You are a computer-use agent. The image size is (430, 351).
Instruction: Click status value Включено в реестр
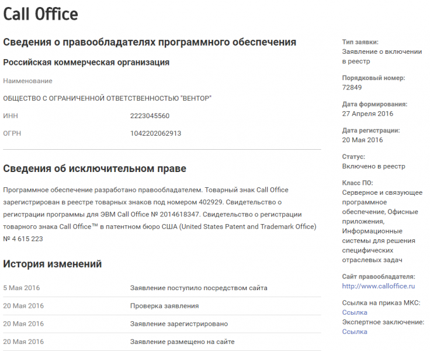tap(373, 167)
